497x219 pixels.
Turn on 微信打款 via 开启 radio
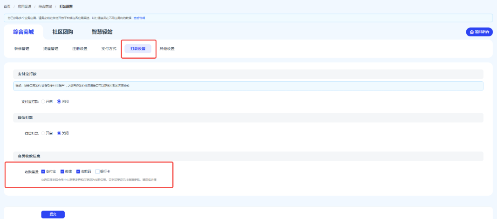coord(43,133)
